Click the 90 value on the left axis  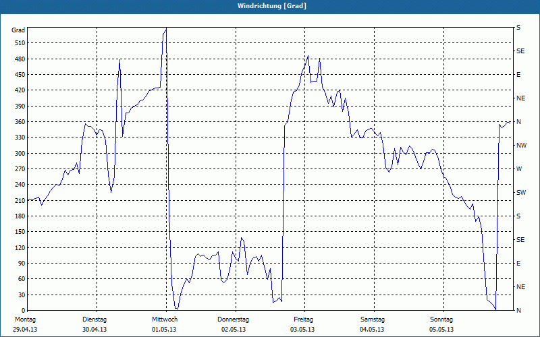pyautogui.click(x=22, y=264)
